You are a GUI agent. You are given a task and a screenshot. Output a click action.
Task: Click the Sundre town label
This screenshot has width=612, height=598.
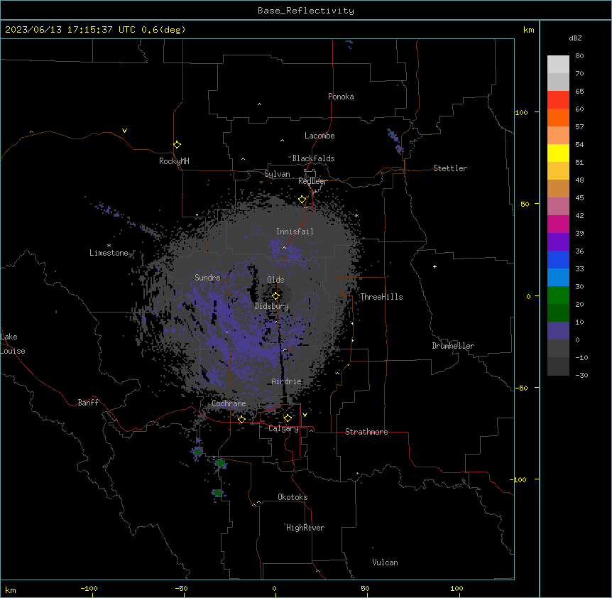[207, 278]
